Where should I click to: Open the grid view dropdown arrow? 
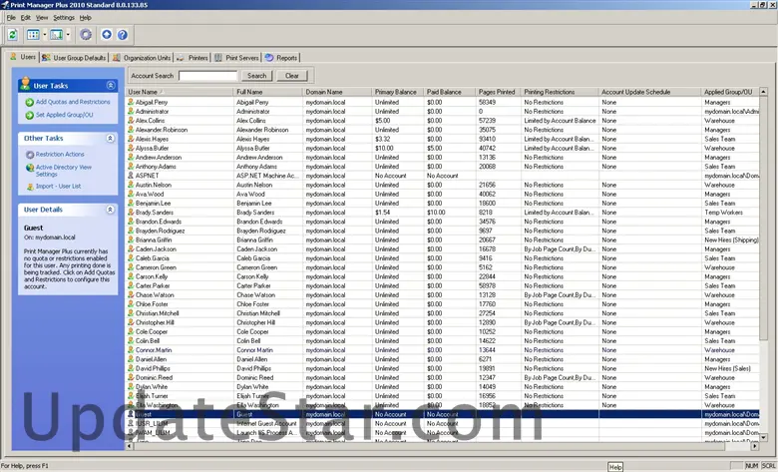point(44,35)
